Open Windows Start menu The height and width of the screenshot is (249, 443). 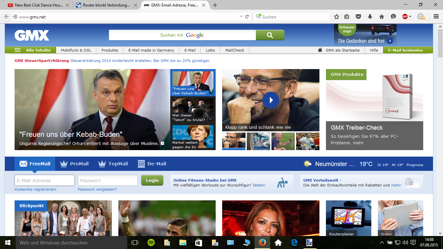coord(8,243)
